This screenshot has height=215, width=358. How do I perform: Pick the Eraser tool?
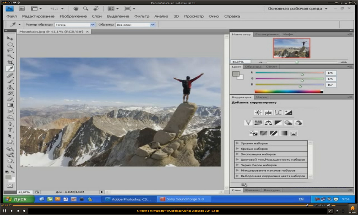[x=10, y=99]
